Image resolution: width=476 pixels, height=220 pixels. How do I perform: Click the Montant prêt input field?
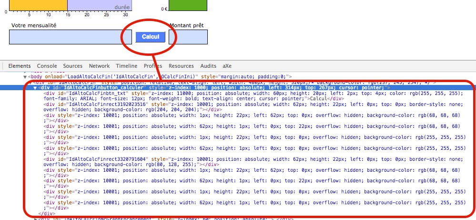click(188, 37)
